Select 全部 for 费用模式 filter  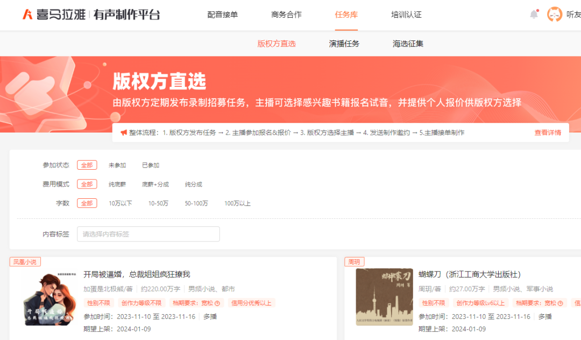click(87, 184)
